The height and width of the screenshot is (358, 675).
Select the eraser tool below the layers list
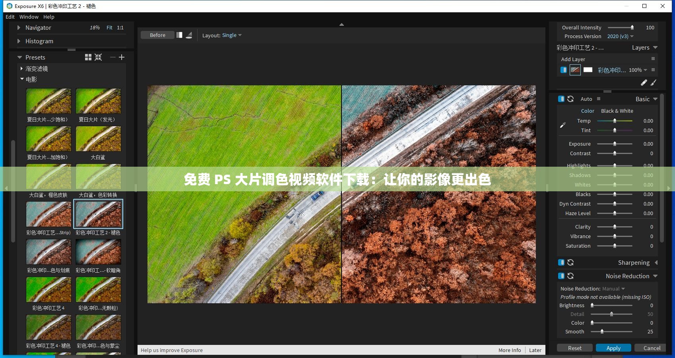click(644, 83)
